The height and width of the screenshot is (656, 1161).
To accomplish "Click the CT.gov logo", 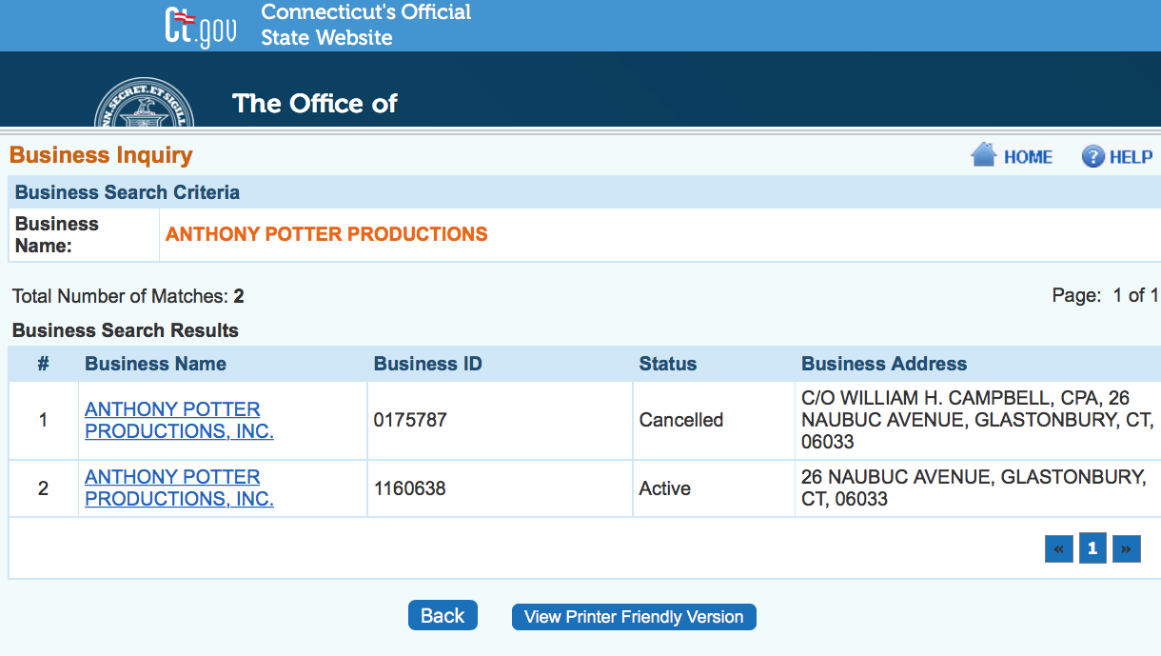I will 199,26.
